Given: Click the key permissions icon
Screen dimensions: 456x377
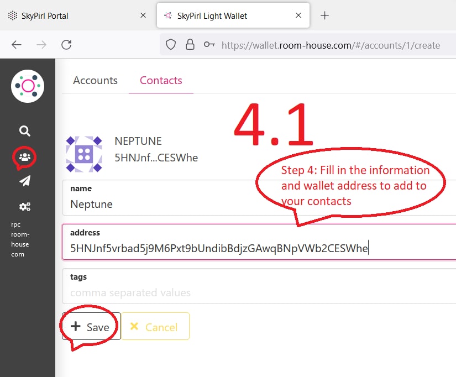Looking at the screenshot, I should pos(209,45).
